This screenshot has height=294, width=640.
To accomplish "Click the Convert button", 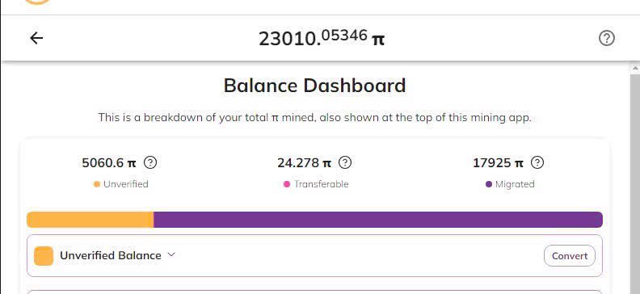I will click(570, 256).
